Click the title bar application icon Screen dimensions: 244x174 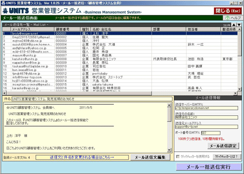pos(3,3)
